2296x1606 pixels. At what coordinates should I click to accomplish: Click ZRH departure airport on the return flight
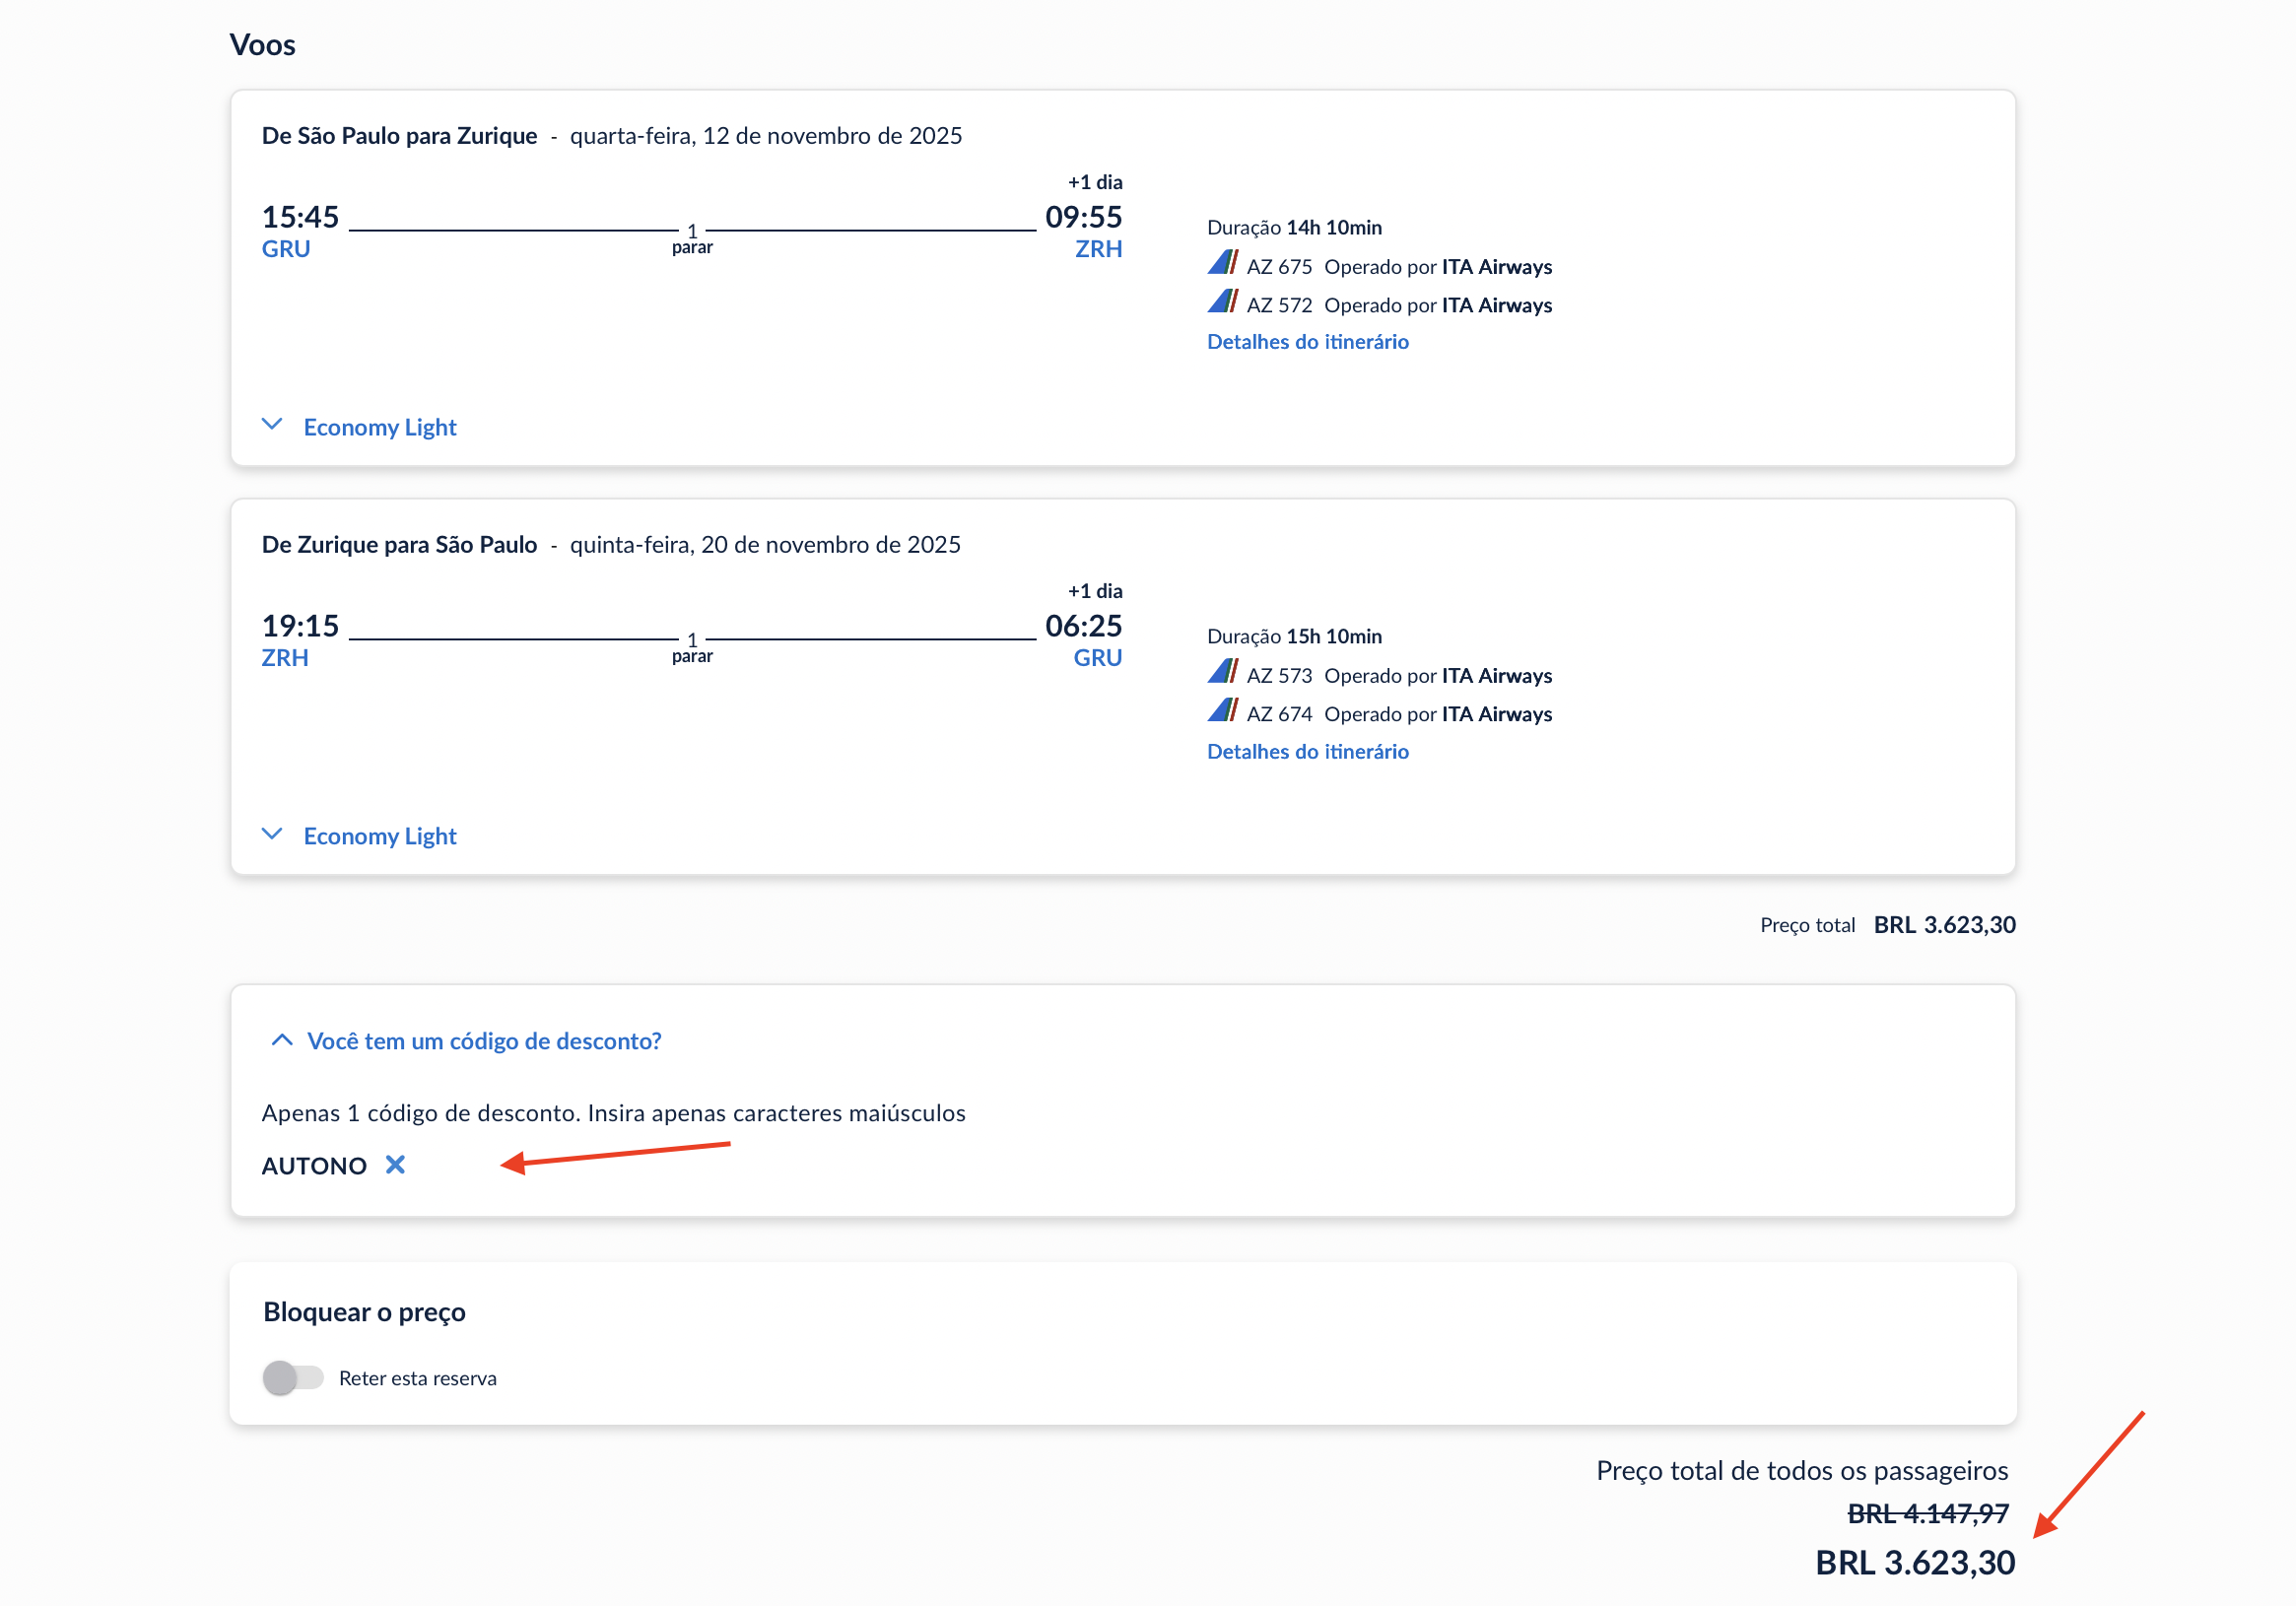point(285,658)
